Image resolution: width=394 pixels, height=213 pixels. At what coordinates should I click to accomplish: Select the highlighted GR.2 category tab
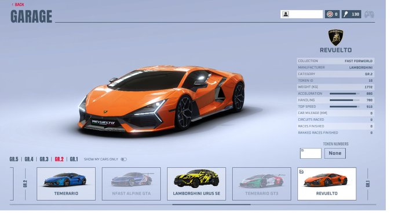click(x=59, y=159)
